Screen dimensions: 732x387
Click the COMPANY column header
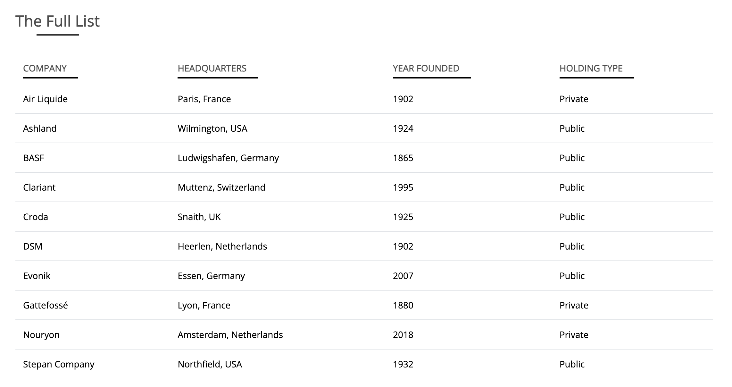pos(45,68)
